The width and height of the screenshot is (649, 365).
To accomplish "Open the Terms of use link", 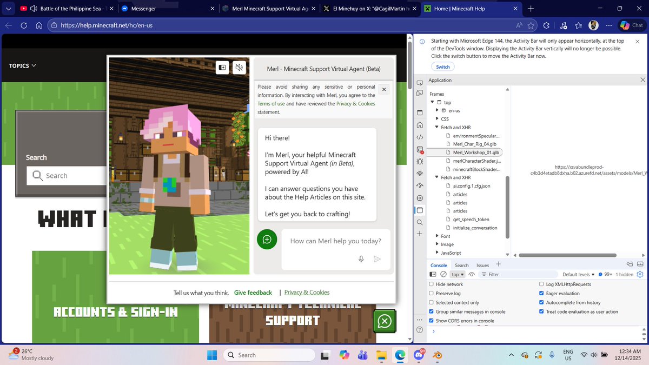I will (x=271, y=104).
